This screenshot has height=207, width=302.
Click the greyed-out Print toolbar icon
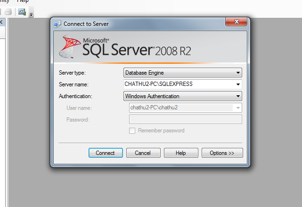8,12
